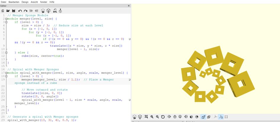Screen dimensions: 280x122
Task: Click the 'size = size / 3;' statement
Action: click(36, 25)
